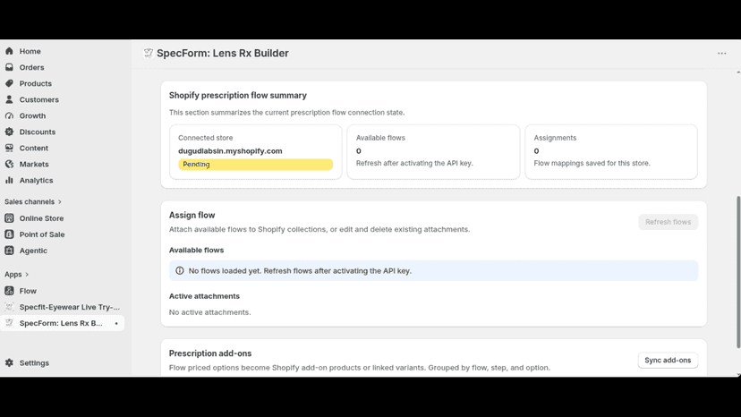Click the Specfit-Eyewear Live Try-on app icon
This screenshot has width=741, height=417.
pyautogui.click(x=9, y=307)
